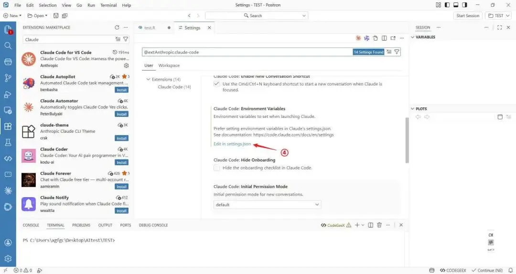The width and height of the screenshot is (516, 274).
Task: Split the terminal panel
Action: 371,225
